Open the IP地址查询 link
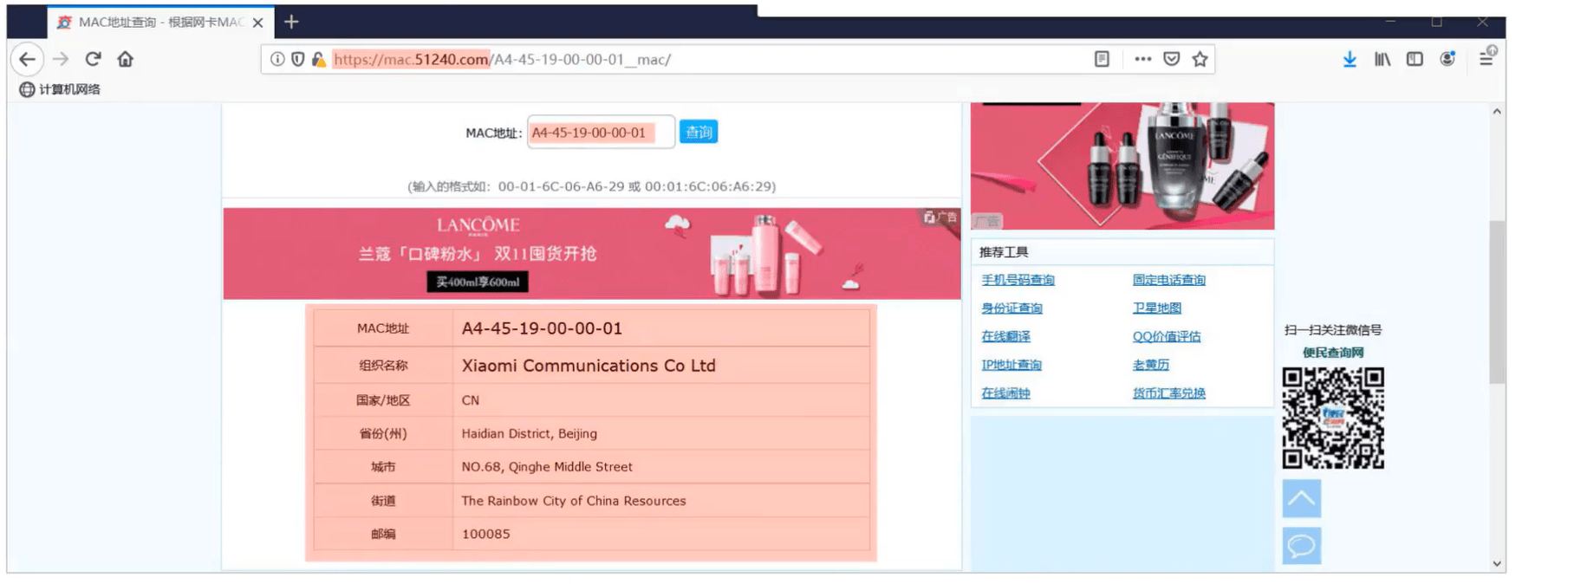This screenshot has height=584, width=1574. 1011,365
